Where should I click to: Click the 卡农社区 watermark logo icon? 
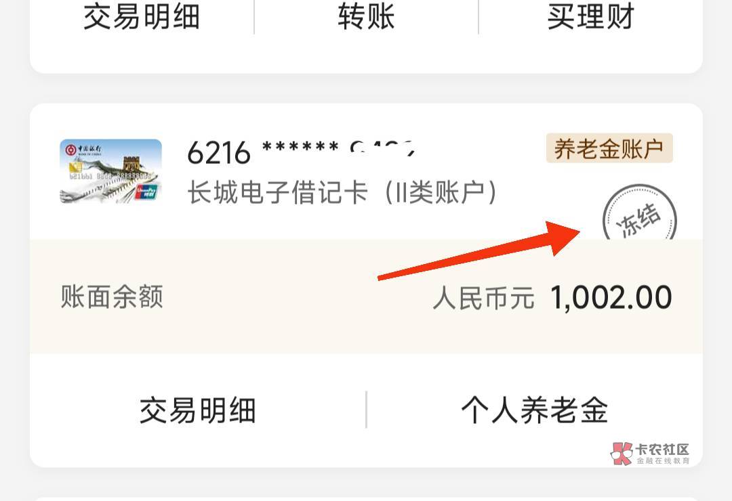pos(622,454)
